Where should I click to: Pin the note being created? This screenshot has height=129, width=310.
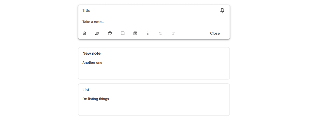click(x=222, y=11)
